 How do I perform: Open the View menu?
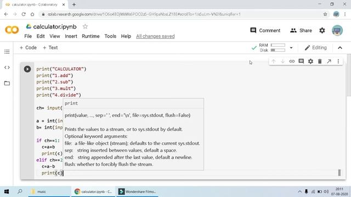pos(55,36)
